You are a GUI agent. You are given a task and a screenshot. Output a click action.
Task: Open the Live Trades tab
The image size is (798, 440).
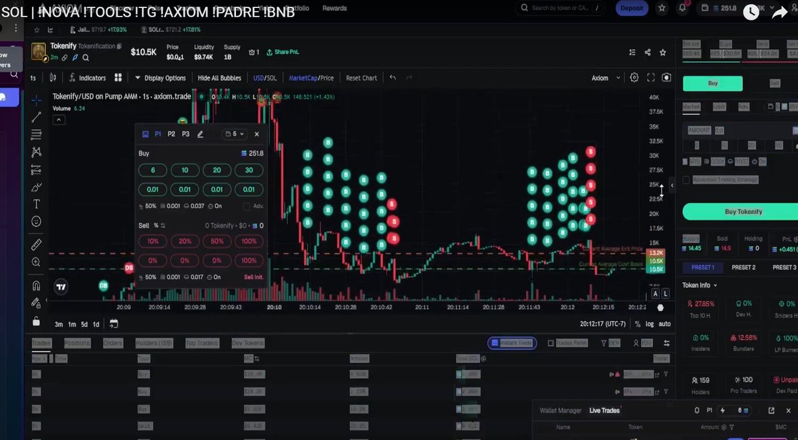[x=604, y=411]
